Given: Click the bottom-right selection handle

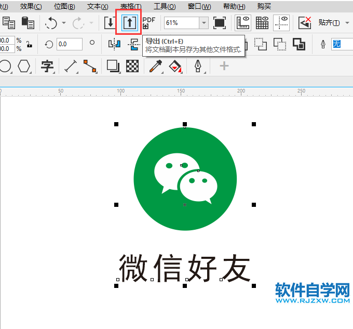Looking at the screenshot, I should point(254,286).
